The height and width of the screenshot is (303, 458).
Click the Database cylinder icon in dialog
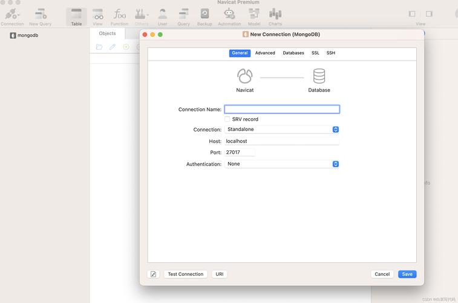pyautogui.click(x=319, y=76)
